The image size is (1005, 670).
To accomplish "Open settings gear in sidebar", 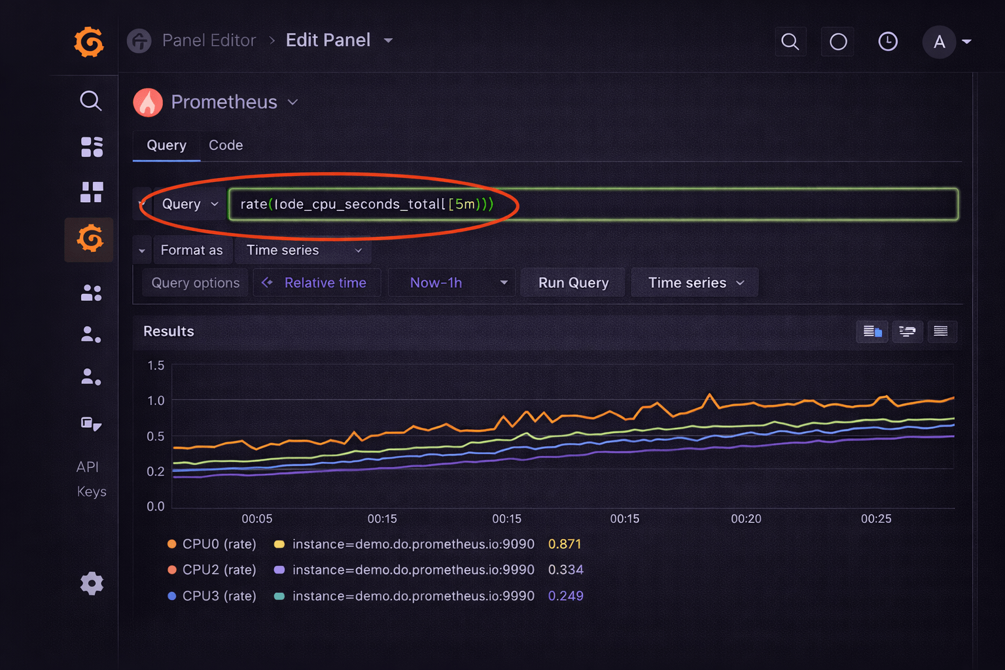I will click(x=92, y=583).
